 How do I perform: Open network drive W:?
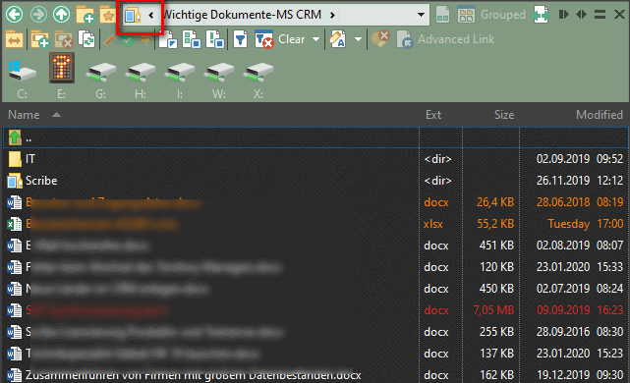point(219,80)
